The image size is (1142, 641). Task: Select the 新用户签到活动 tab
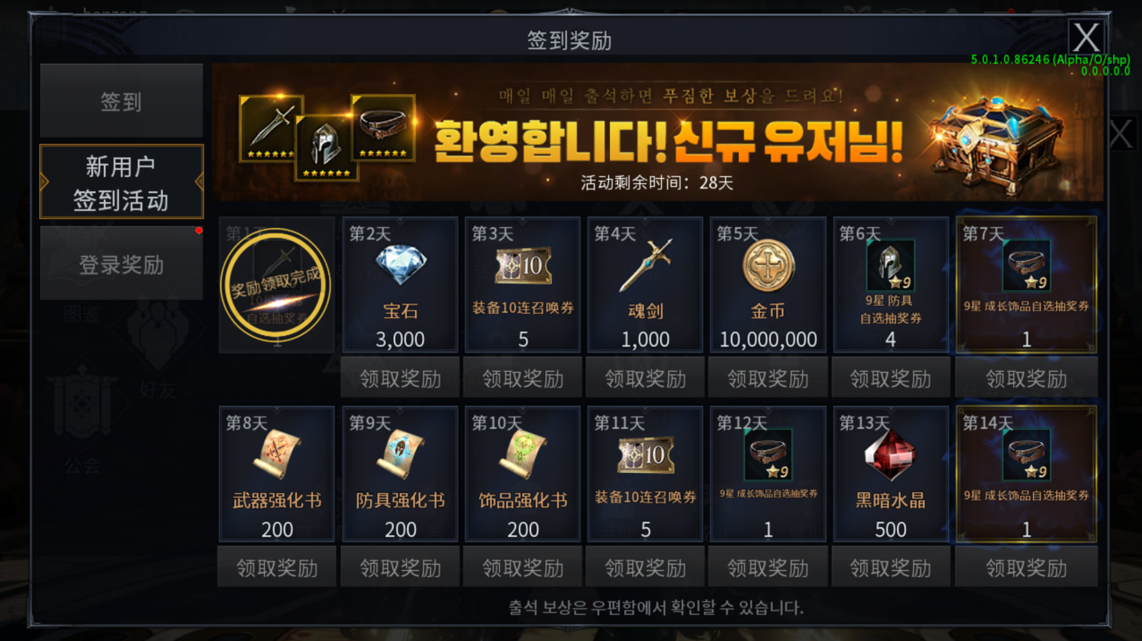(122, 182)
